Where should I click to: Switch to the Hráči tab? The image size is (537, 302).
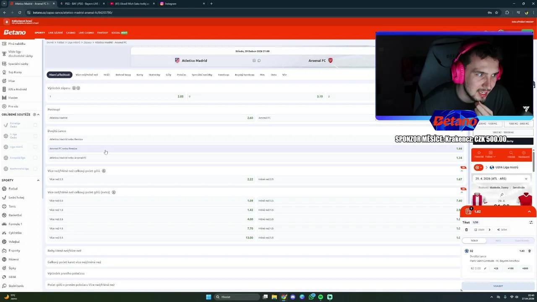(x=107, y=75)
